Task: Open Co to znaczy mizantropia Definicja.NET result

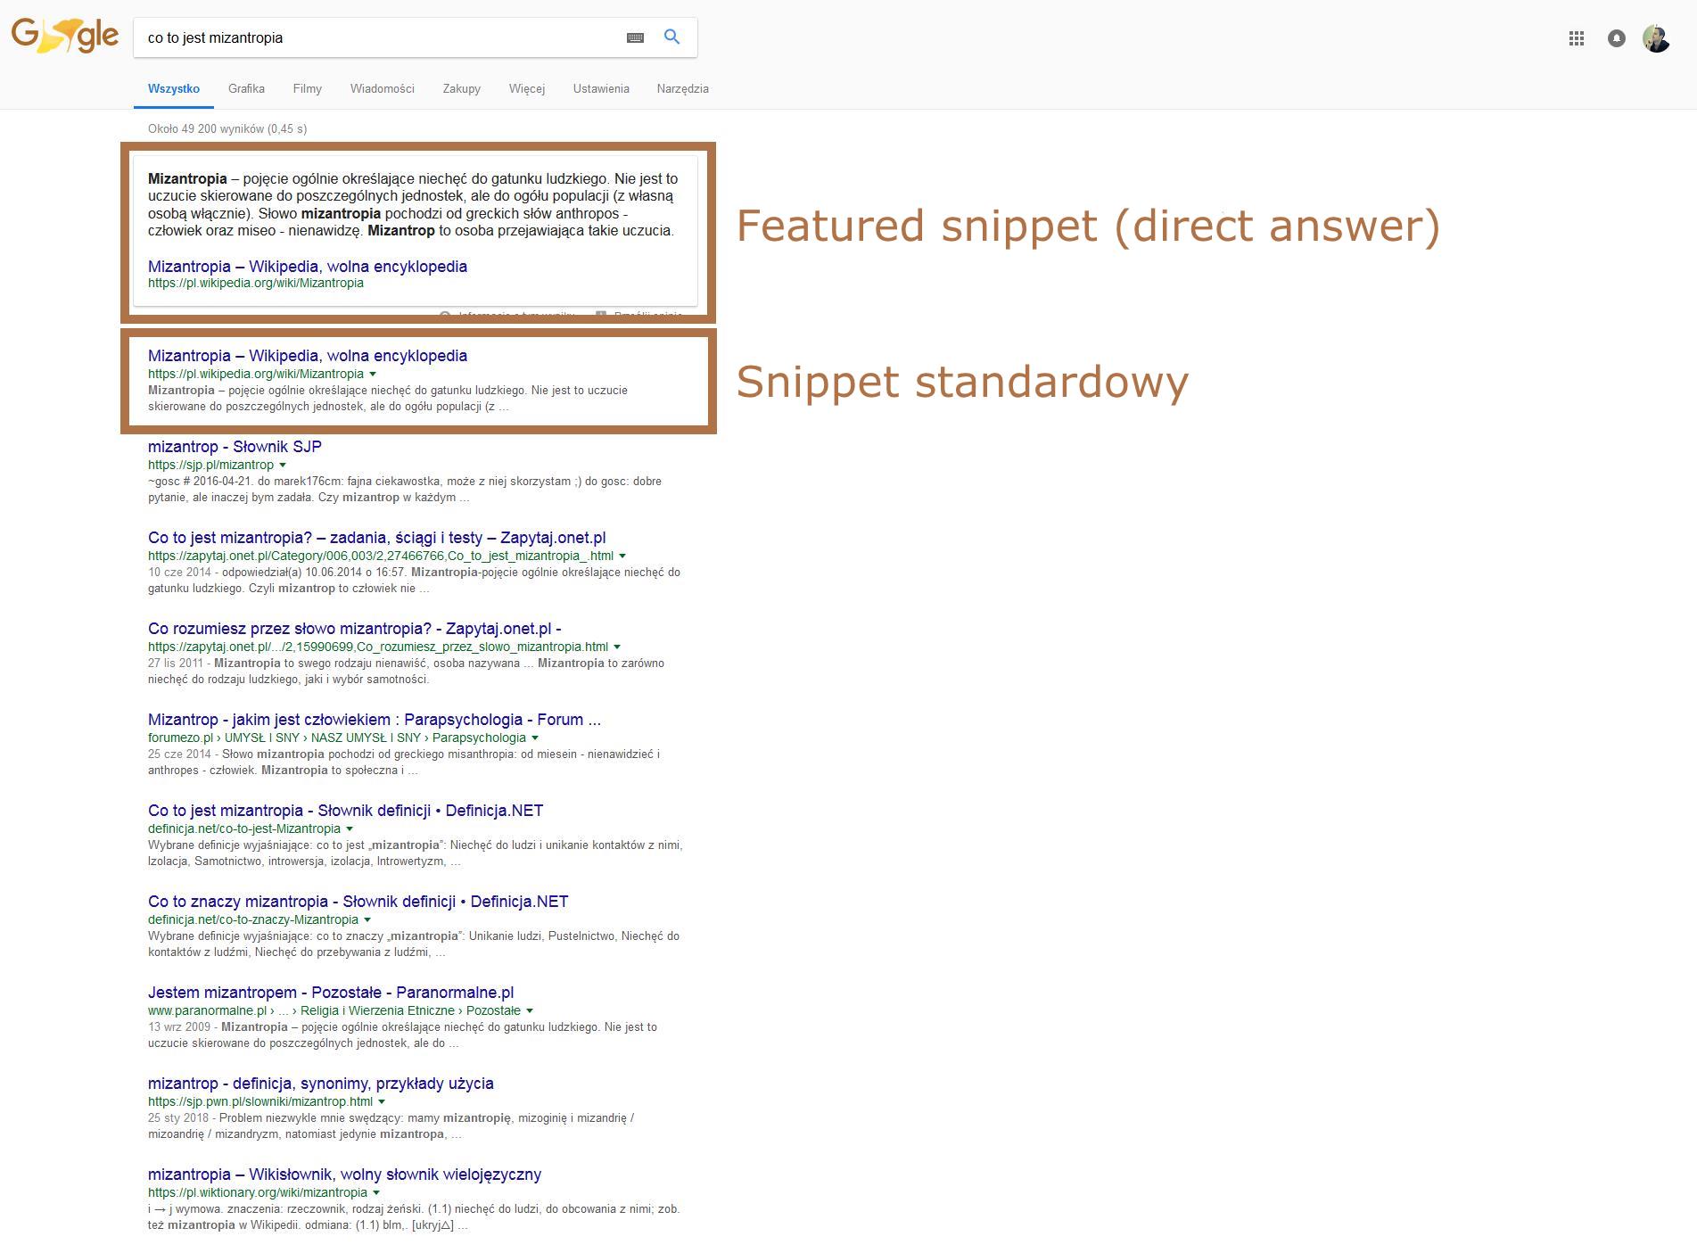Action: coord(358,902)
